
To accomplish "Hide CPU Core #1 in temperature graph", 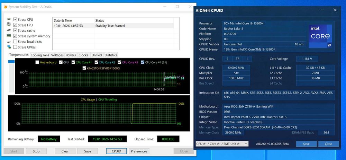I will point(73,62).
